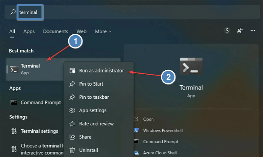The image size is (263, 157).
Task: Click the large Terminal icon in preview pane
Action: click(x=191, y=66)
